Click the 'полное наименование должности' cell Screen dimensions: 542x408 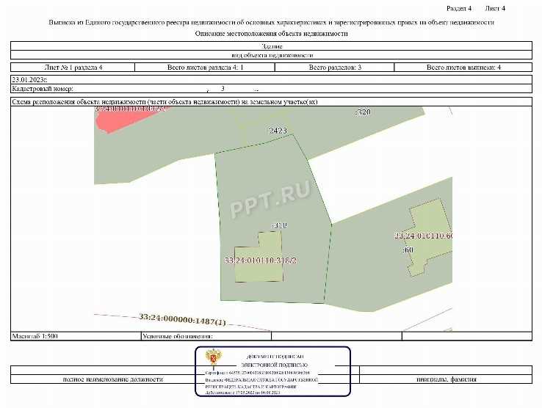[113, 379]
